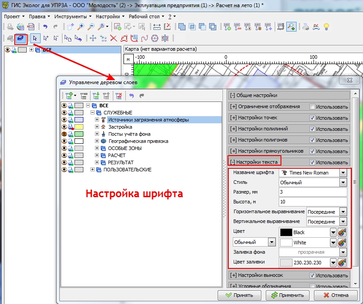Uncheck Использовать for Настройки текста
This screenshot has height=304, width=363.
click(x=312, y=162)
